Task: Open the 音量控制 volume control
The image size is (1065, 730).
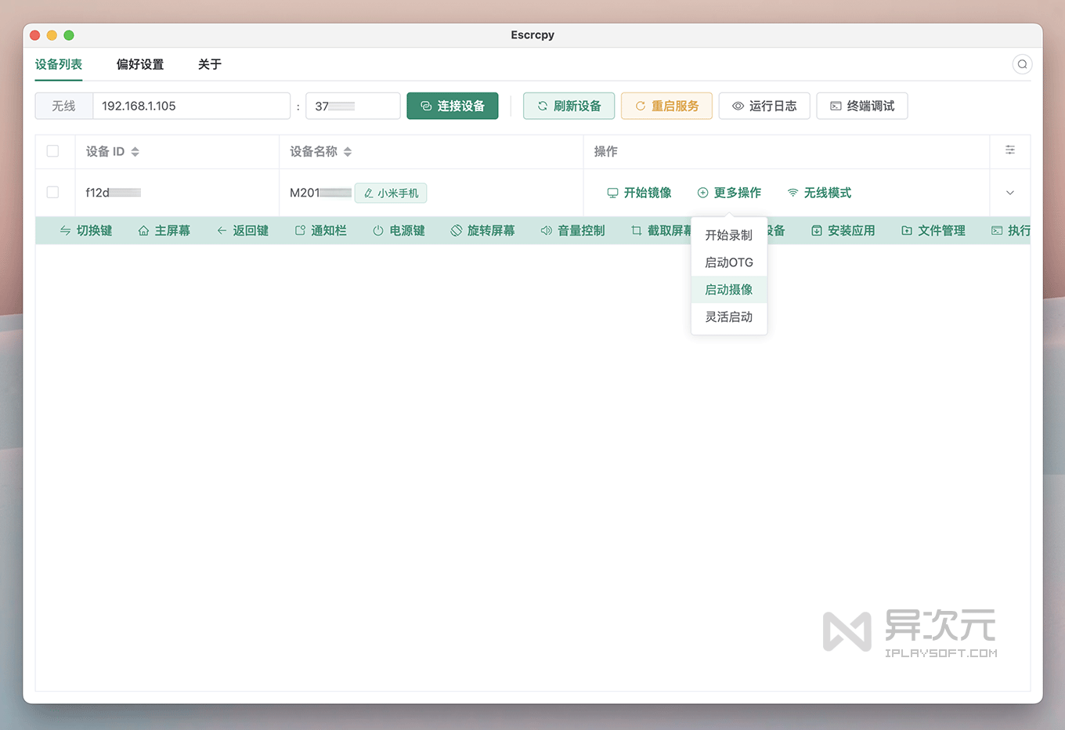Action: point(572,230)
